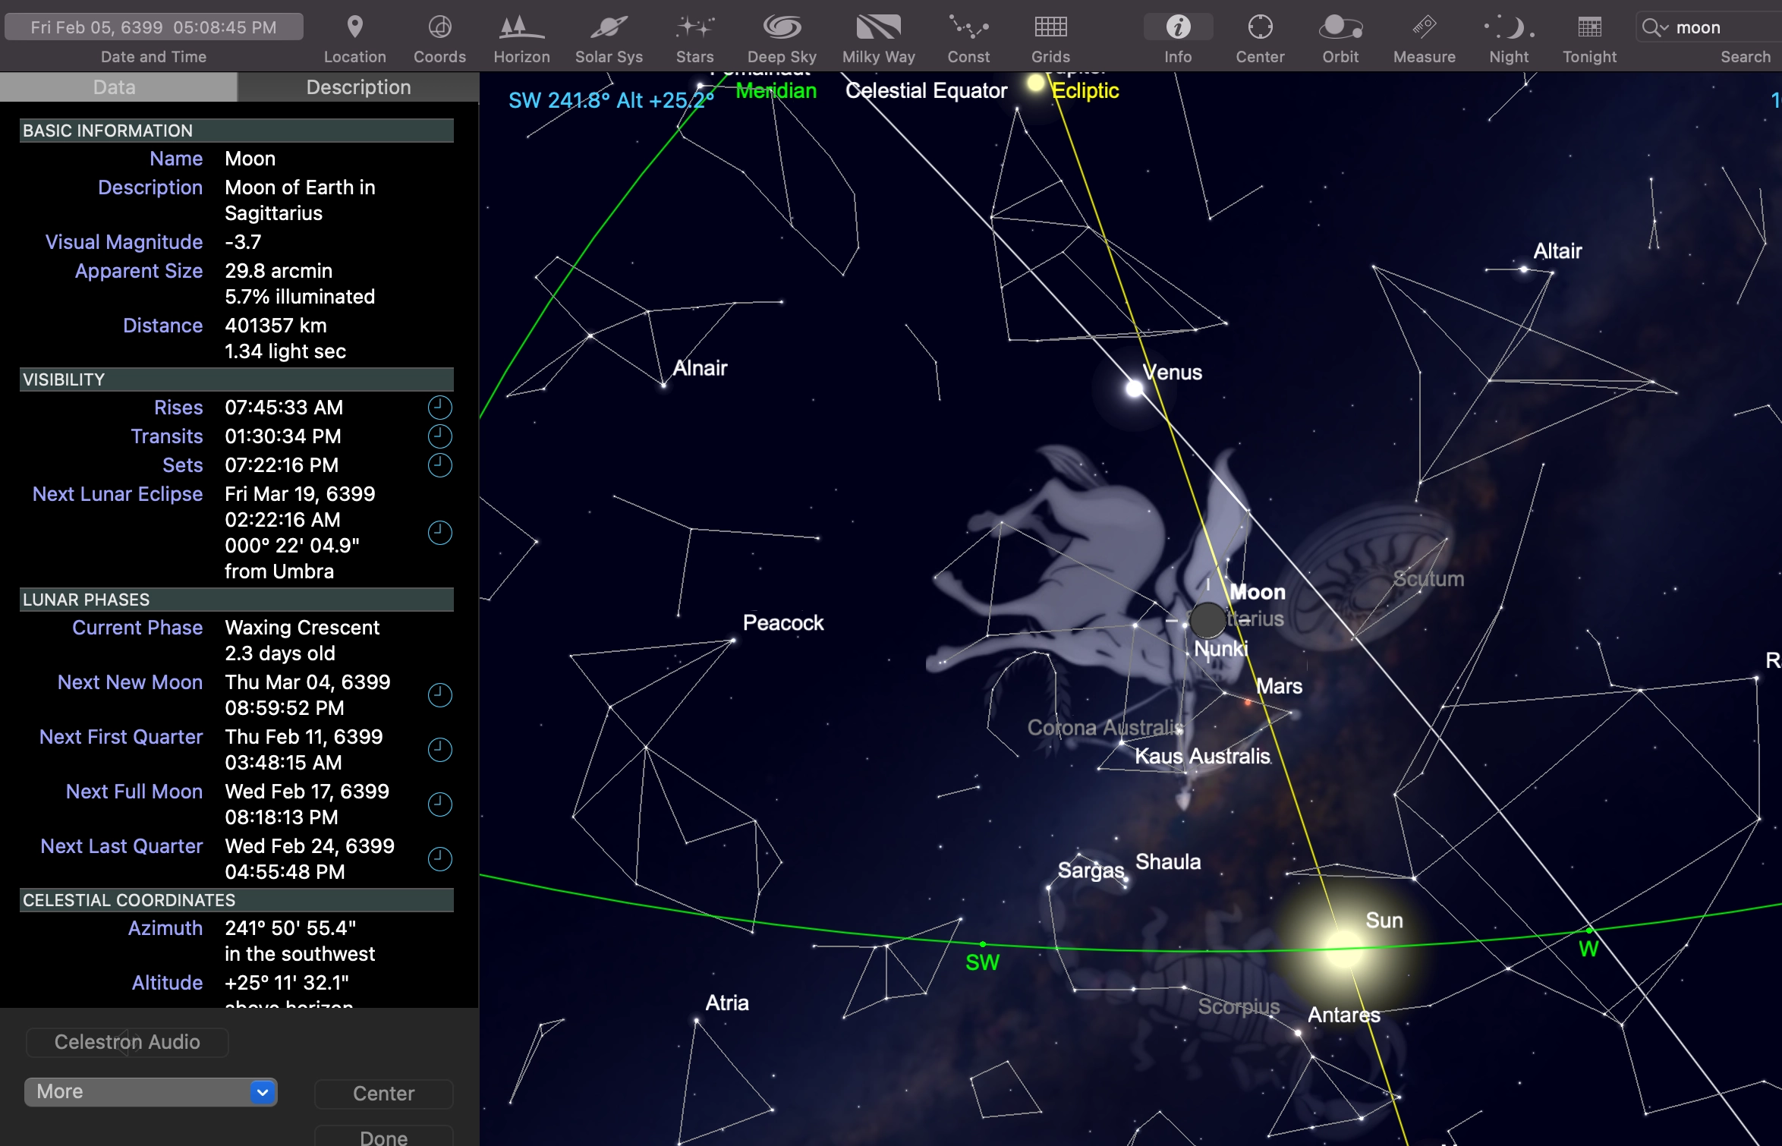Toggle the Milky Way display
The image size is (1782, 1146).
click(x=878, y=28)
